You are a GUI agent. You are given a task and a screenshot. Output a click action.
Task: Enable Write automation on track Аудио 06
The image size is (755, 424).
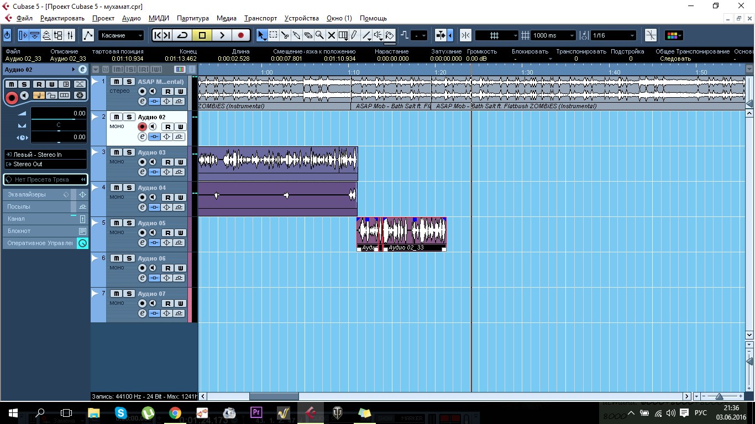click(180, 268)
